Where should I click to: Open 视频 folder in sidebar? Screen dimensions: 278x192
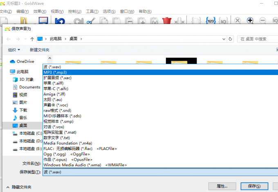(x=20, y=95)
